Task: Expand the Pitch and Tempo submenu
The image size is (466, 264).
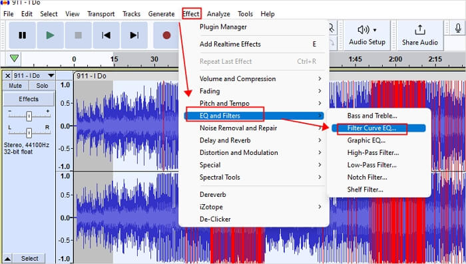Action: [254, 103]
